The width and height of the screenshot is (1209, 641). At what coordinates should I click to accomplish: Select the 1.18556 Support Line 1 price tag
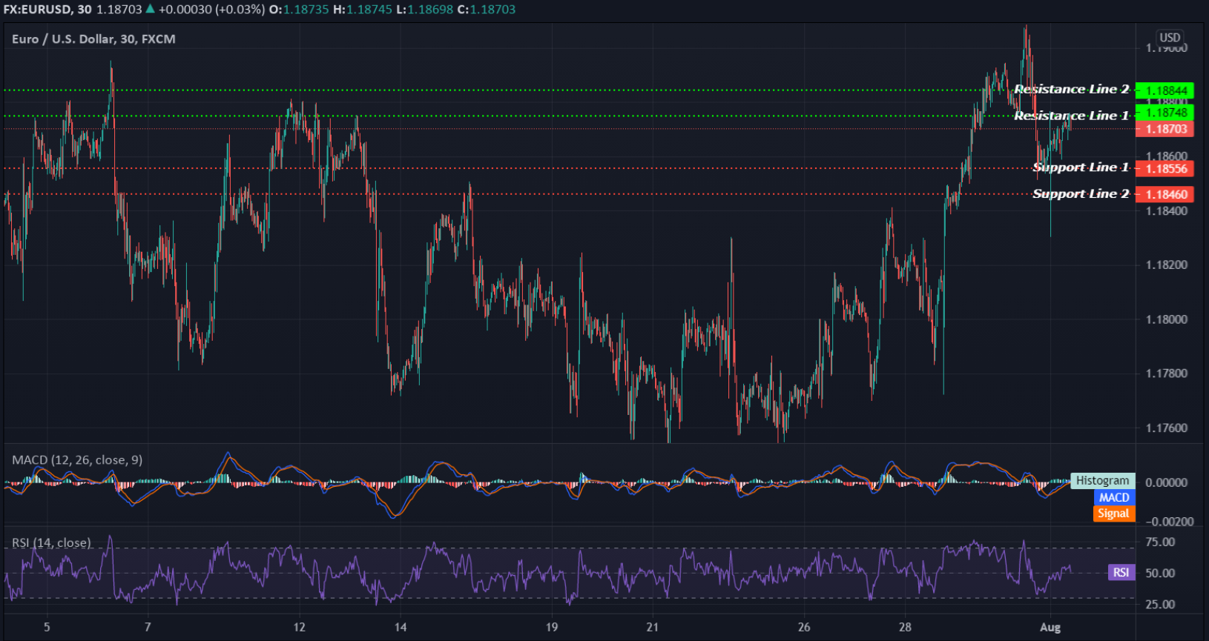[x=1164, y=168]
